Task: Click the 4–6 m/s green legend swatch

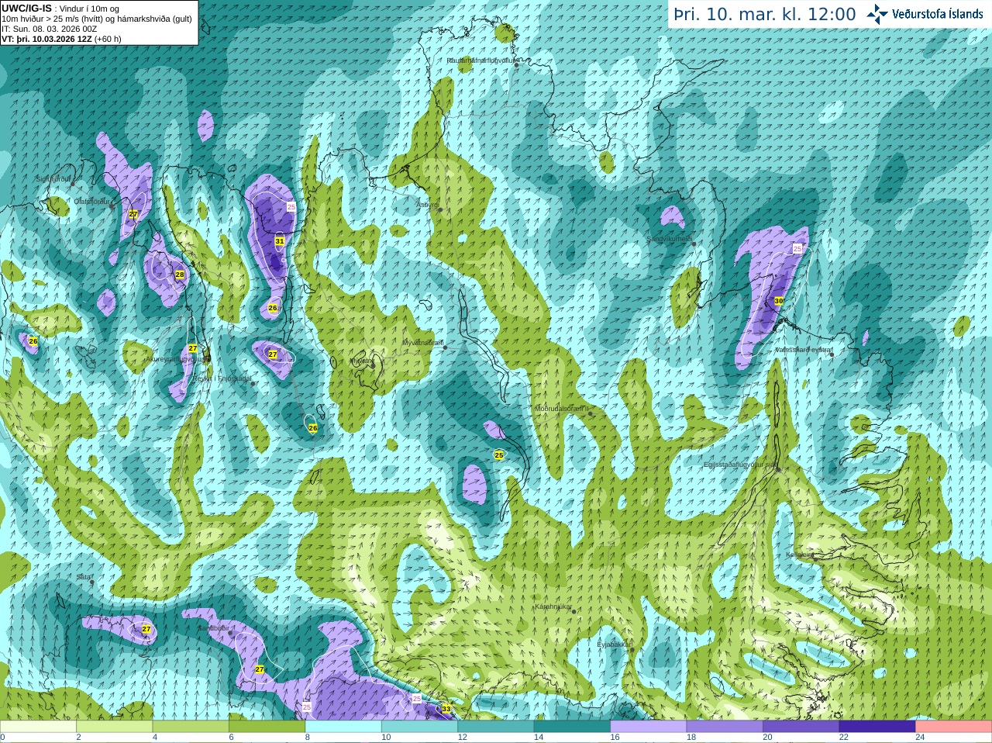Action: coord(191,727)
